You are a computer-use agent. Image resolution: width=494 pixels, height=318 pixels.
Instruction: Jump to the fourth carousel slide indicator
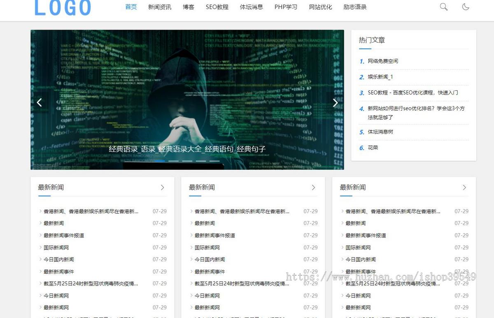click(x=201, y=161)
